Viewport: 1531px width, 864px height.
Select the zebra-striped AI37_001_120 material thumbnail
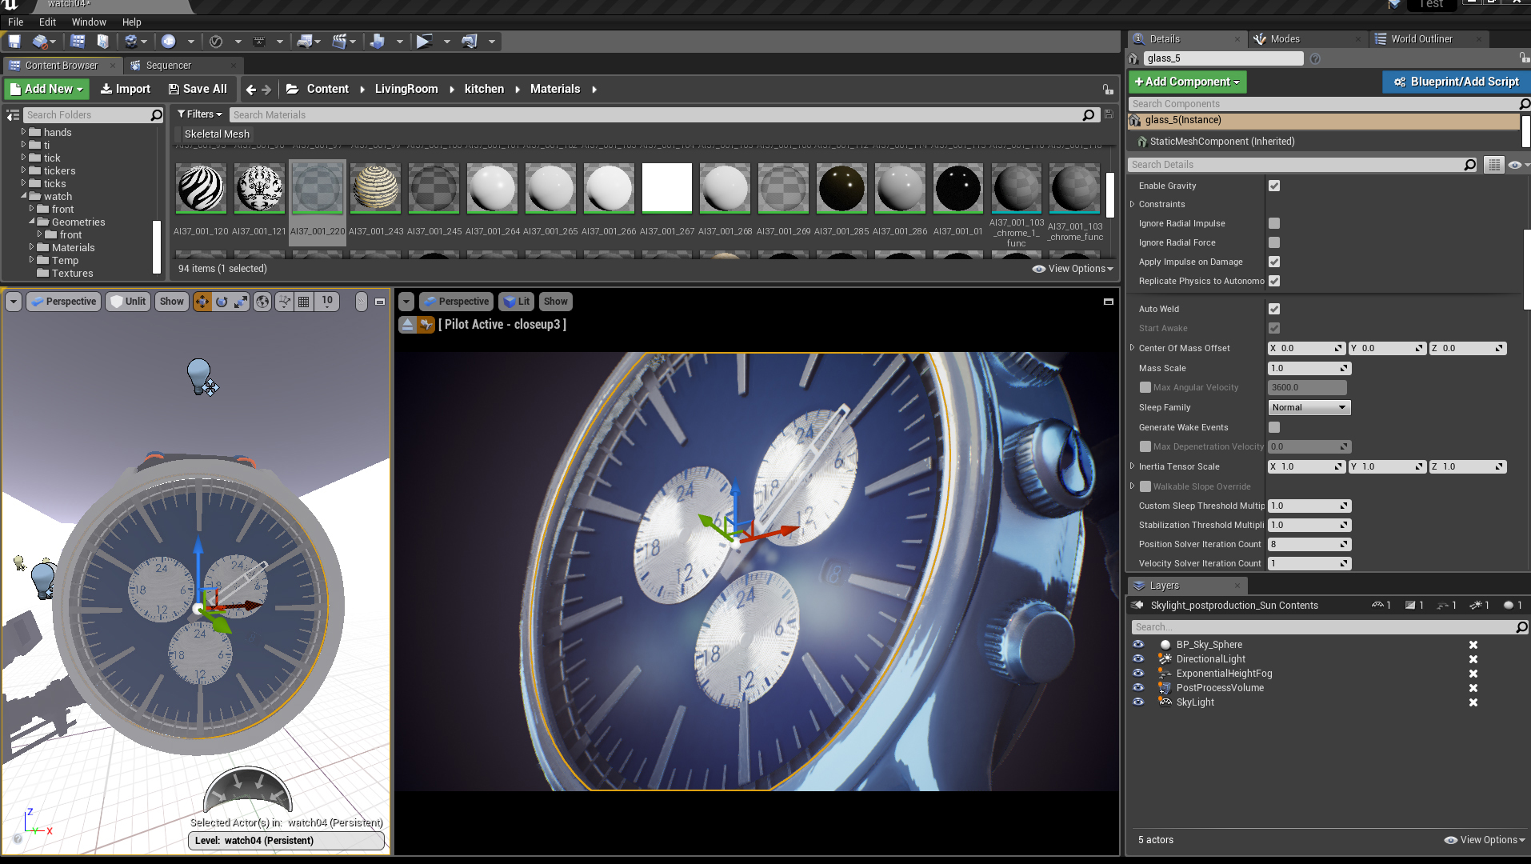pos(201,189)
